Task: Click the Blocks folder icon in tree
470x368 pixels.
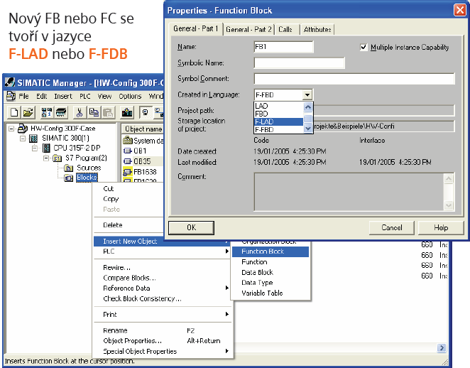Action: point(69,178)
